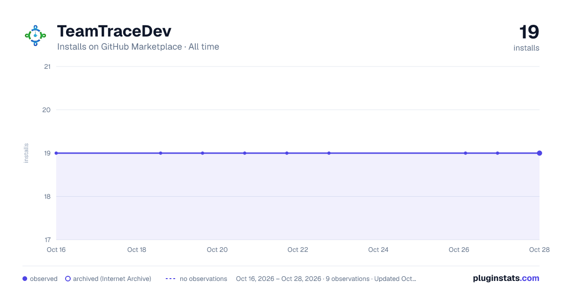The width and height of the screenshot is (562, 295).
Task: Click the x-axis label Oct 20
Action: tap(217, 250)
